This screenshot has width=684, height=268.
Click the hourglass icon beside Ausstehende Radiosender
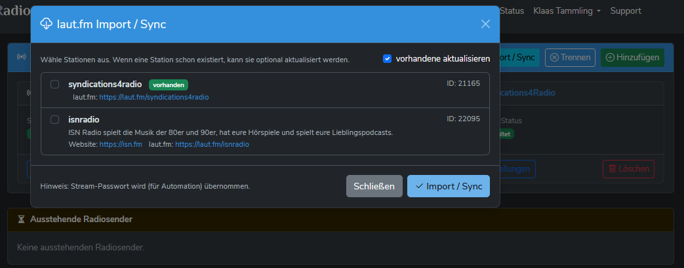(21, 219)
